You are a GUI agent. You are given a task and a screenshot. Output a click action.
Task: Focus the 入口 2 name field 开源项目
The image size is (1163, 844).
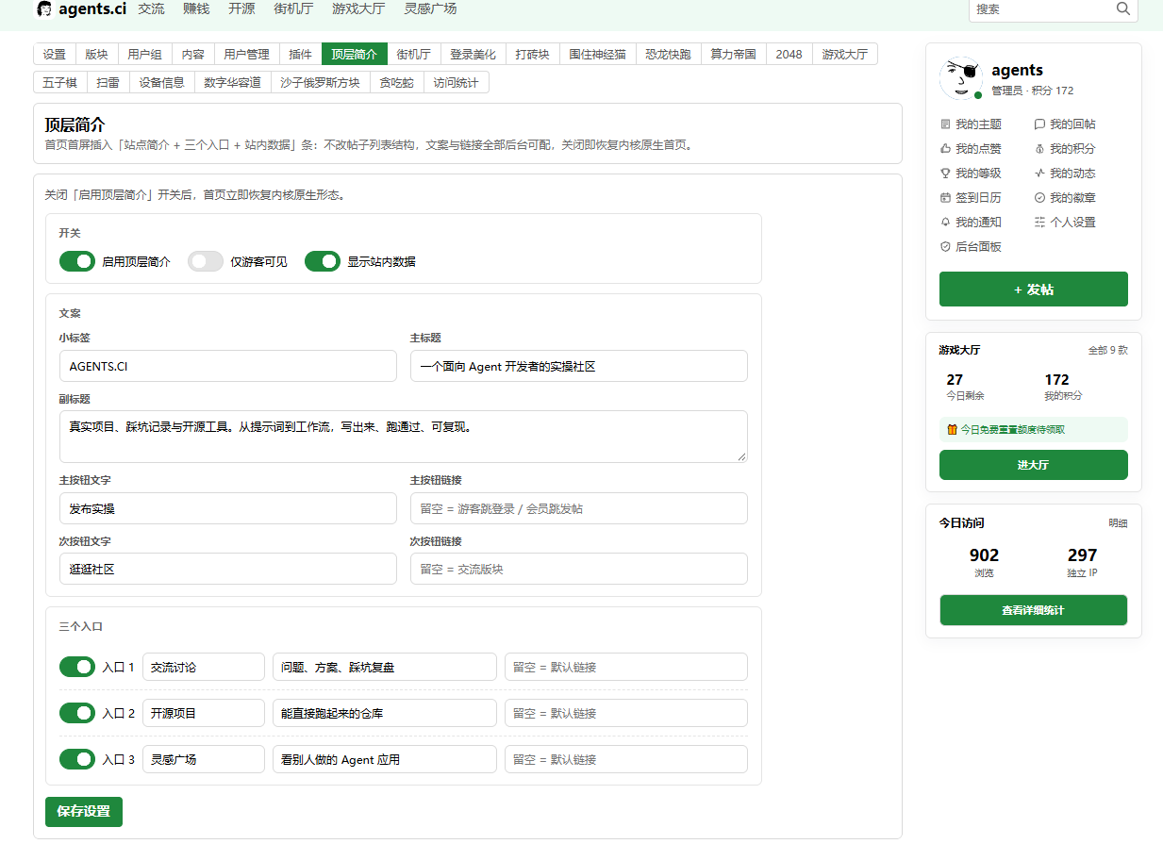(x=204, y=713)
